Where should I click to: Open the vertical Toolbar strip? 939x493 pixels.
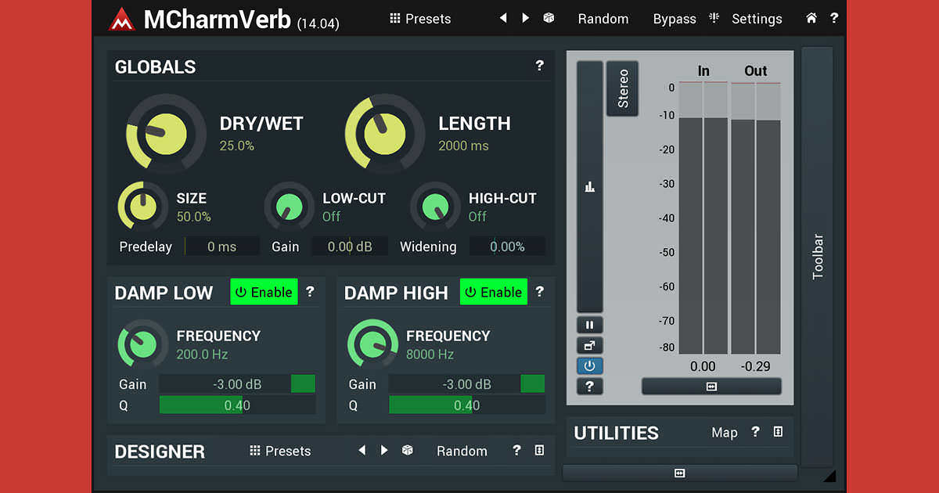coord(818,256)
